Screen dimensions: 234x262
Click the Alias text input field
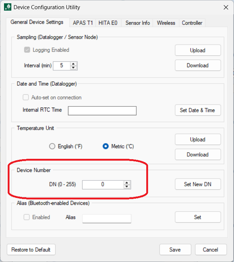tap(106, 218)
